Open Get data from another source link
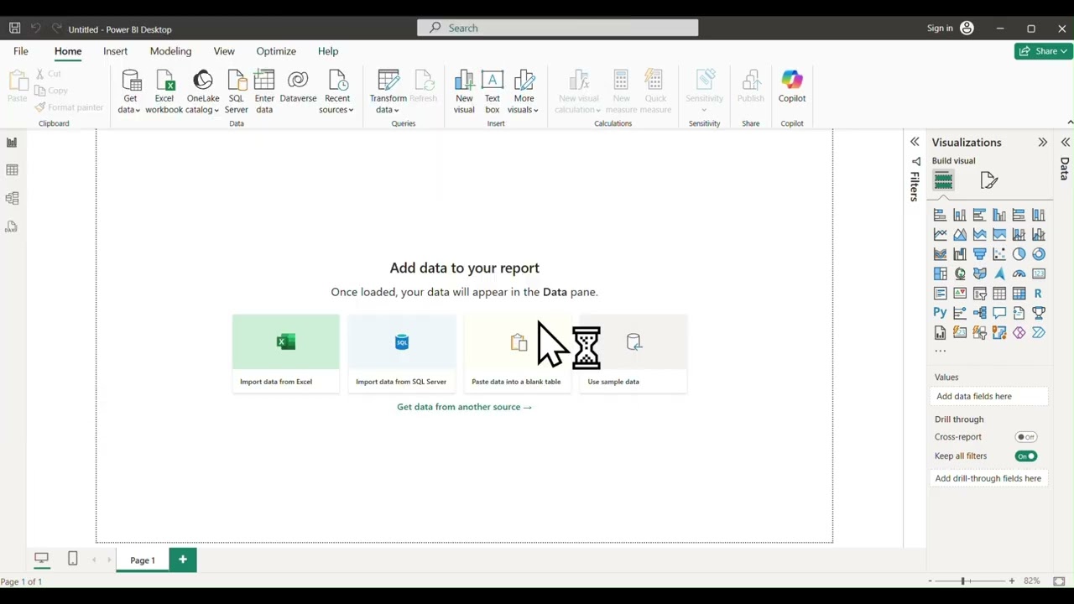Image resolution: width=1074 pixels, height=604 pixels. pos(464,407)
